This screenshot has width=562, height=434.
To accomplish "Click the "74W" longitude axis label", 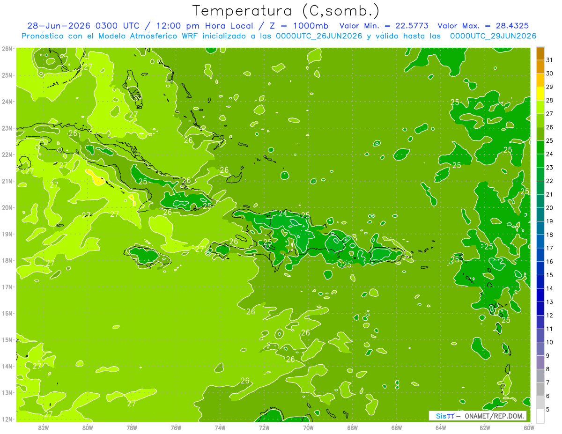I will click(220, 427).
